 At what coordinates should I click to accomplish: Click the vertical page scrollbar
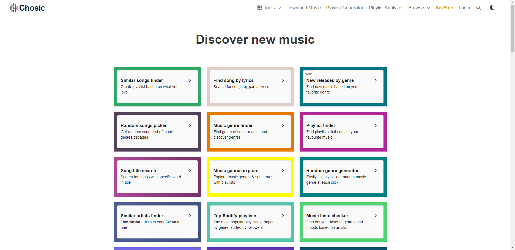pyautogui.click(x=513, y=125)
